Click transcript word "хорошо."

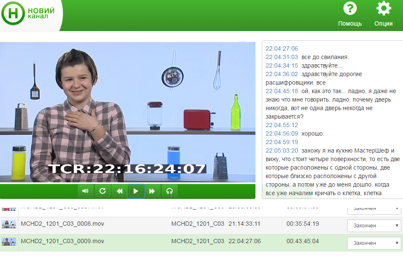(x=313, y=134)
